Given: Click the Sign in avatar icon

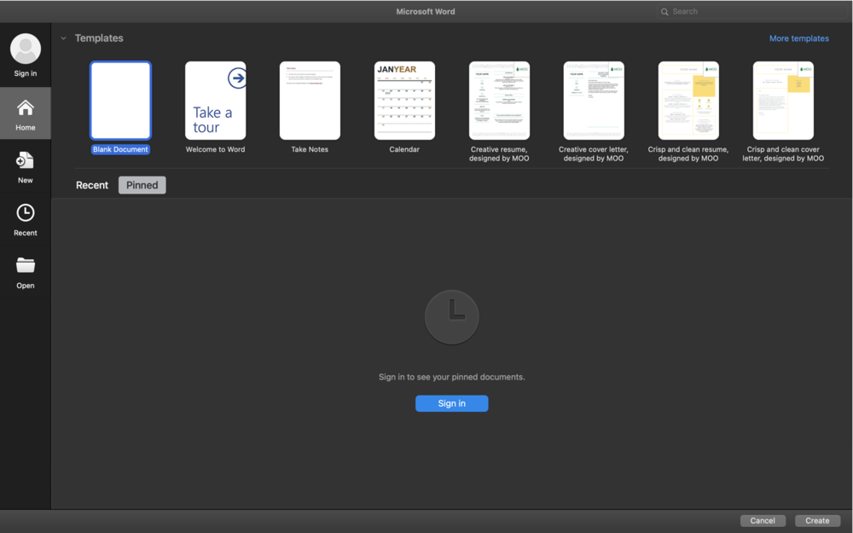Looking at the screenshot, I should pyautogui.click(x=25, y=48).
